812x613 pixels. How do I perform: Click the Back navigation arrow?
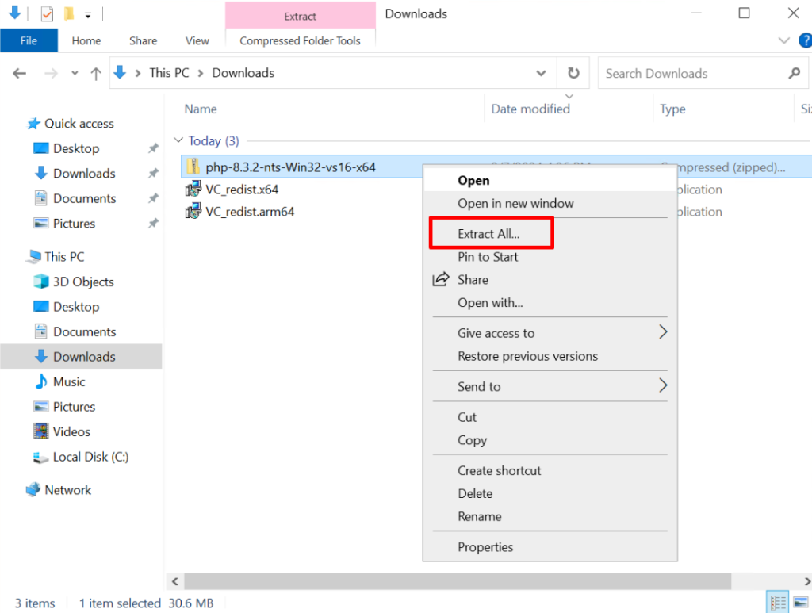pos(20,73)
